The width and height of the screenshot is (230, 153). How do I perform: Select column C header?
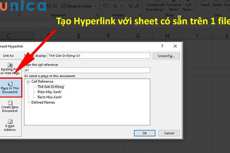pyautogui.click(x=17, y=36)
